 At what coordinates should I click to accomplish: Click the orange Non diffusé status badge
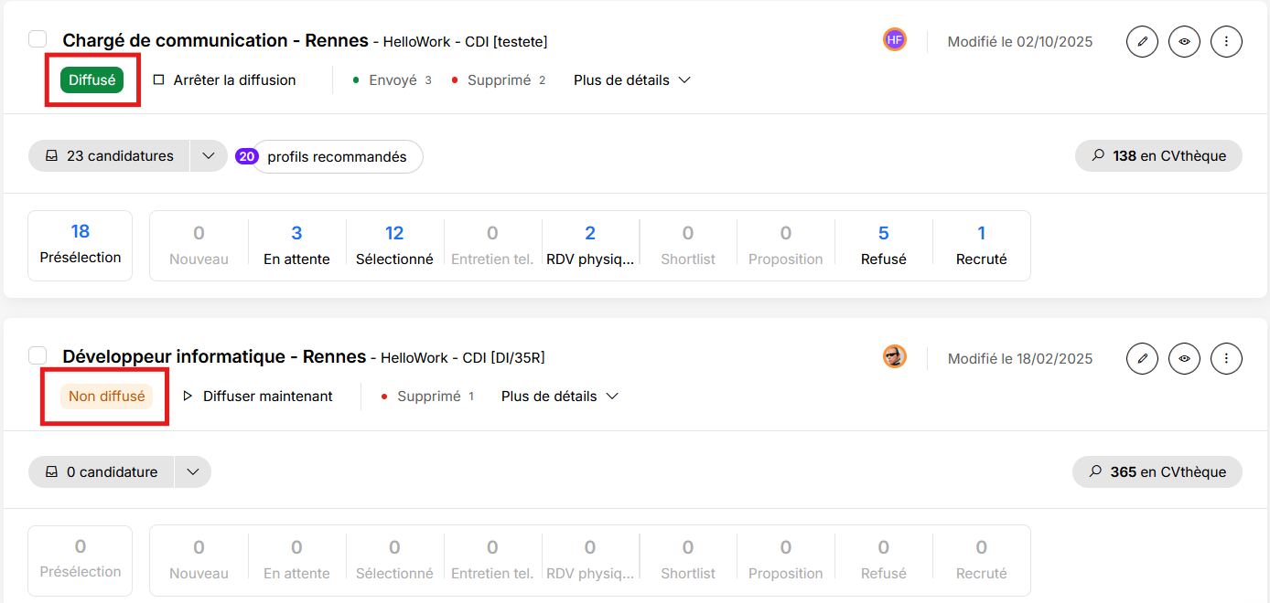[x=106, y=397]
